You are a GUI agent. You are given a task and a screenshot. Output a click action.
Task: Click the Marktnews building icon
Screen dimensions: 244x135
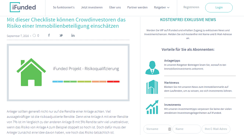152,87
